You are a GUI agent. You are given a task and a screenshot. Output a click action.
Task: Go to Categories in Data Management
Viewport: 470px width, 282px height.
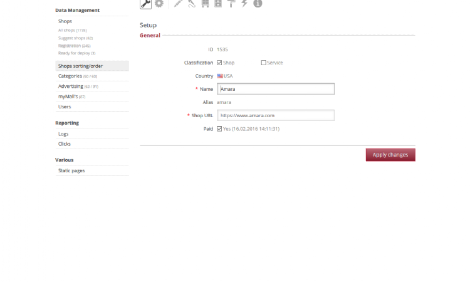[70, 76]
